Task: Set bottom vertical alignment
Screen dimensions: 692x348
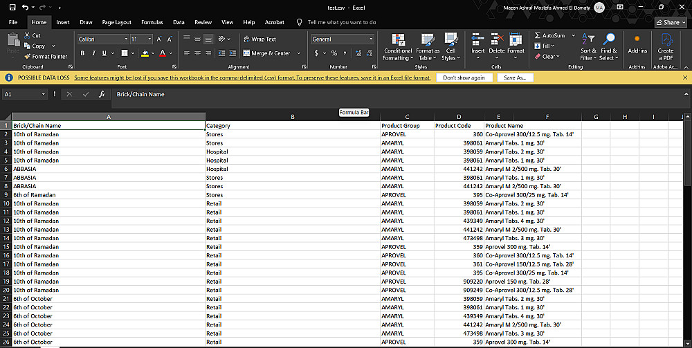Action: (208, 39)
